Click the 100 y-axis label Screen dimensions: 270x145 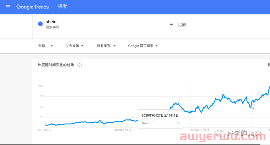pyautogui.click(x=41, y=86)
